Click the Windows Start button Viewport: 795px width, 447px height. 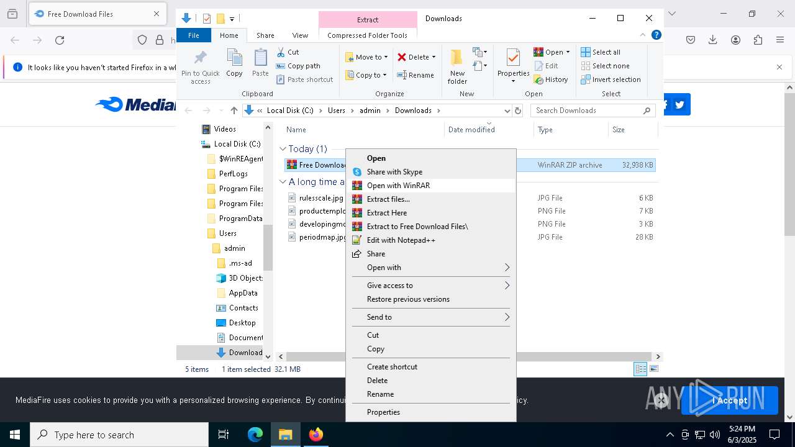click(x=15, y=435)
